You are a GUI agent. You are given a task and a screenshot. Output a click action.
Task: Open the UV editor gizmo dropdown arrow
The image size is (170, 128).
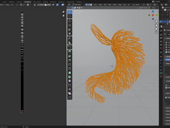point(59,5)
